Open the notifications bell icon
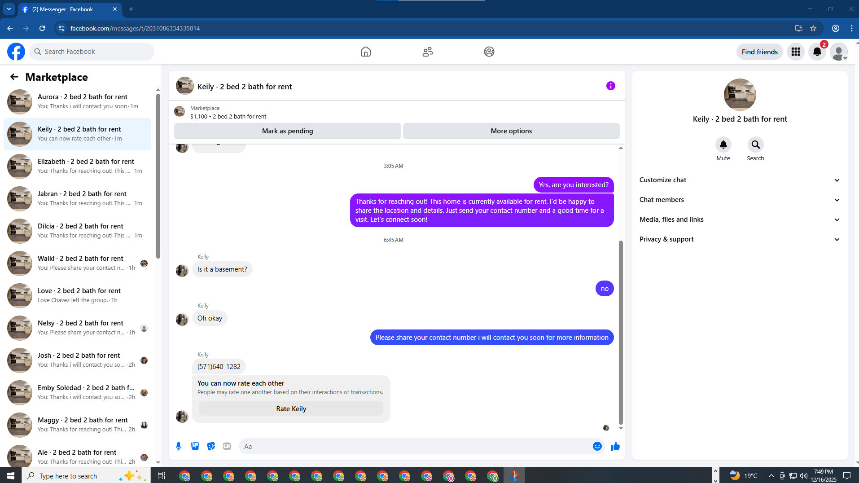This screenshot has height=483, width=859. coord(817,52)
